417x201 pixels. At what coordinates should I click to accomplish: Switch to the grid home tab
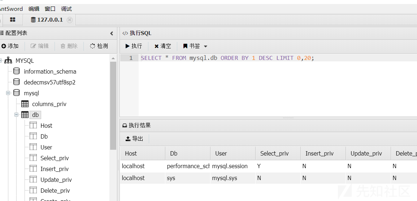click(13, 20)
